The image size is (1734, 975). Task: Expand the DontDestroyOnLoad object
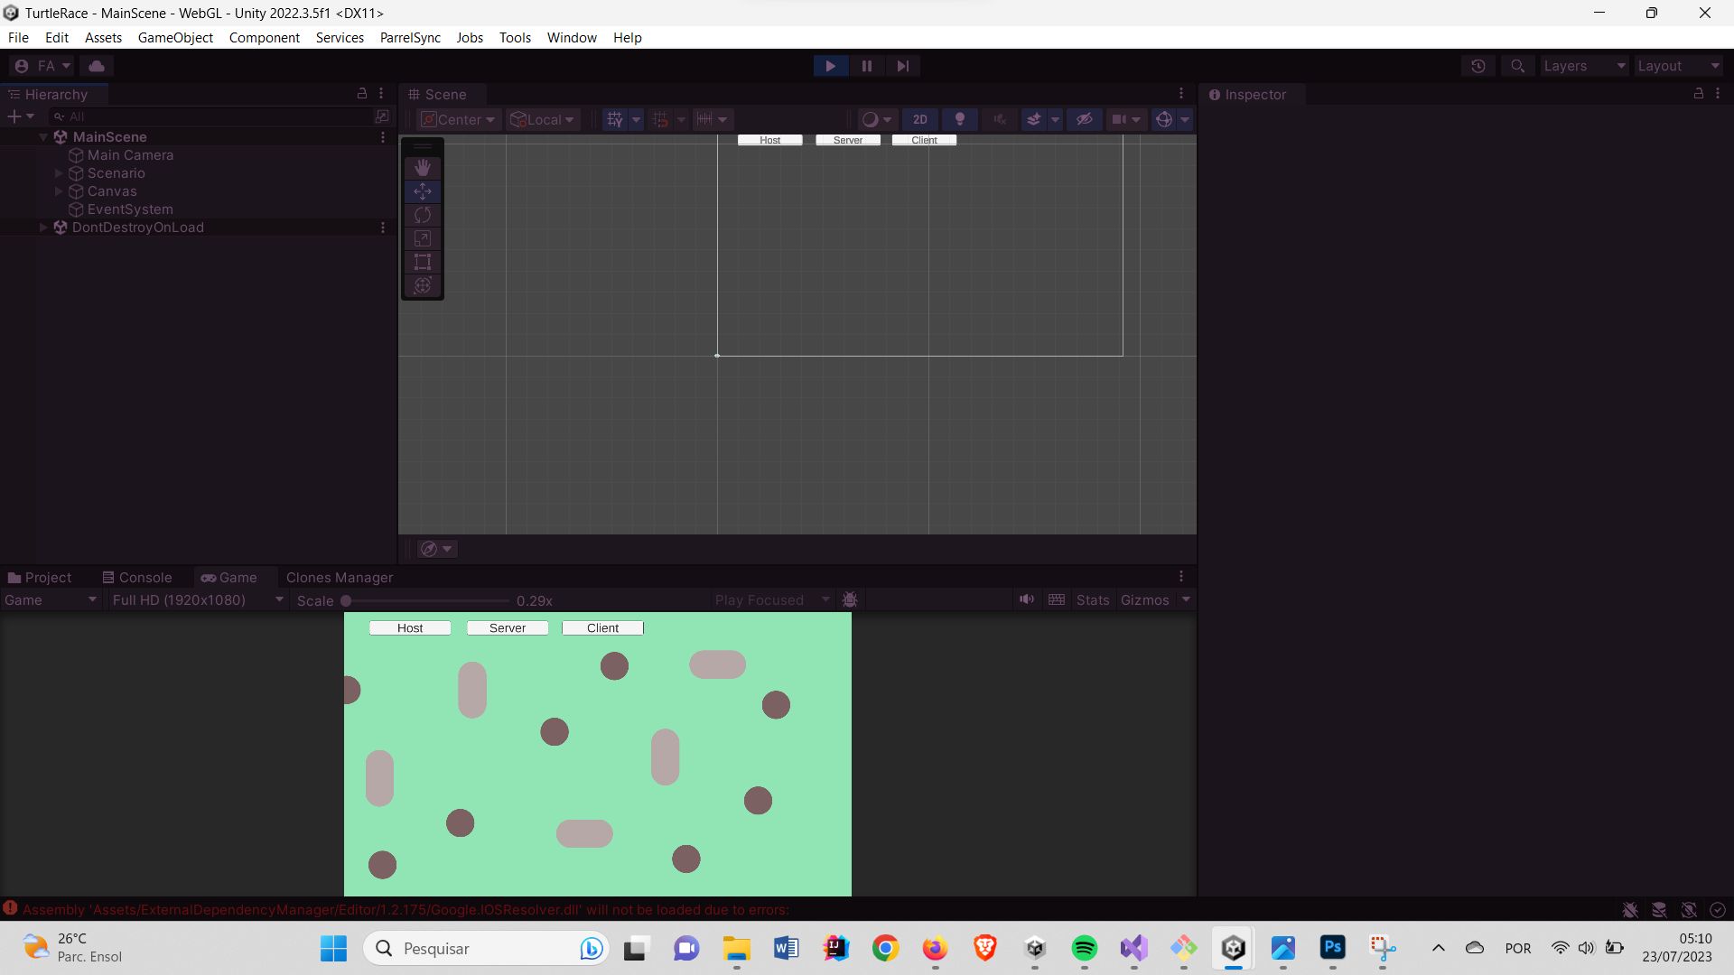(x=42, y=227)
